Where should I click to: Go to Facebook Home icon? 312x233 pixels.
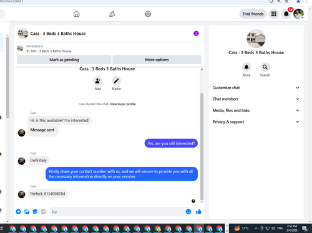pos(77,14)
